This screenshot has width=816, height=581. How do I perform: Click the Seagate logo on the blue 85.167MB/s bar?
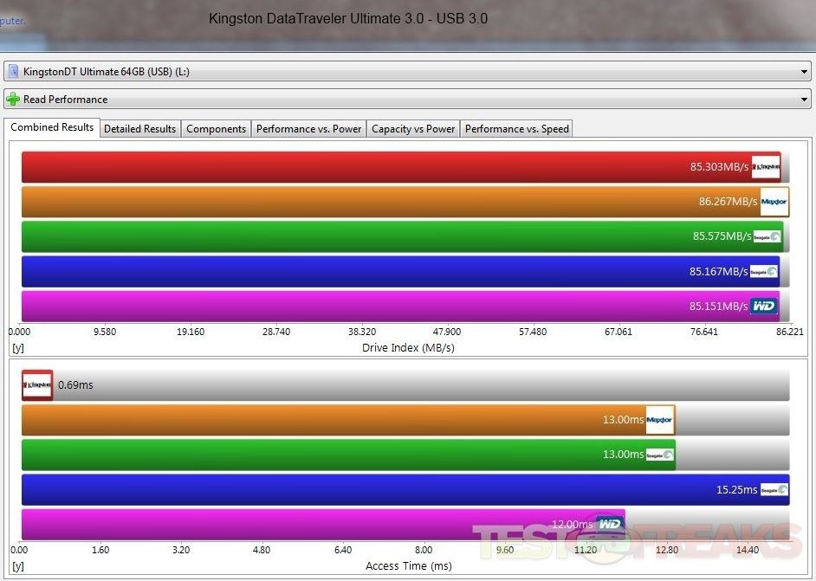763,272
